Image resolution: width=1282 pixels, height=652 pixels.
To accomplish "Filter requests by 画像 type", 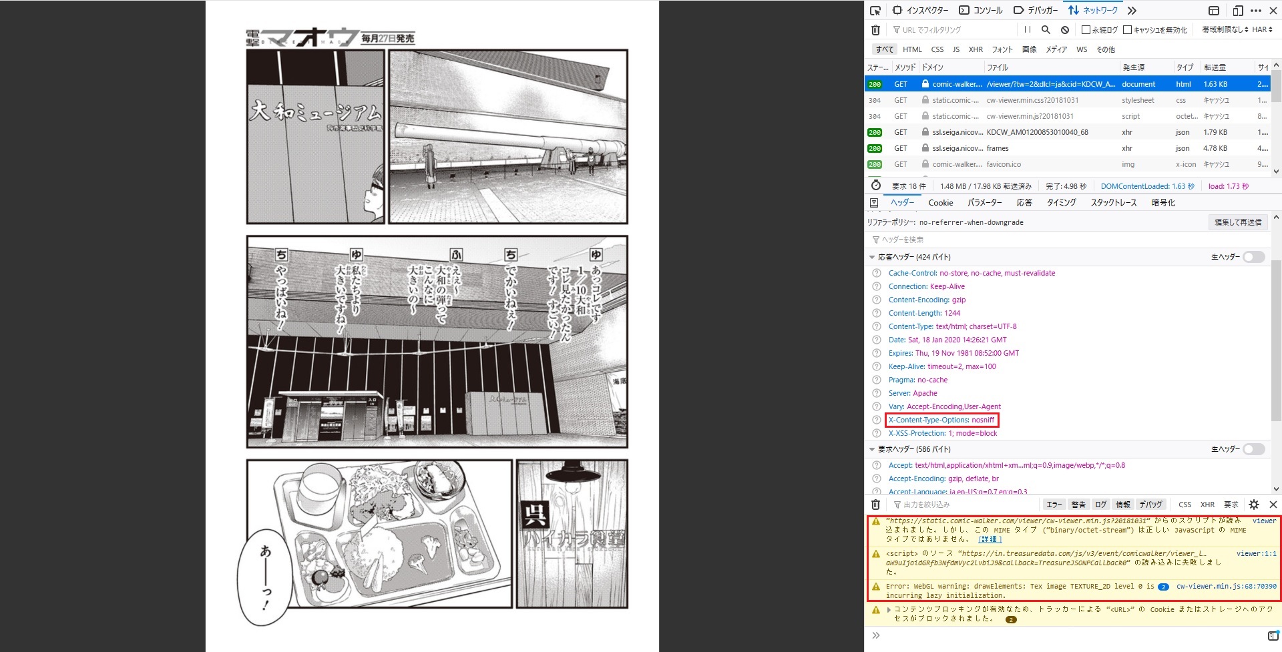I will pos(1030,49).
